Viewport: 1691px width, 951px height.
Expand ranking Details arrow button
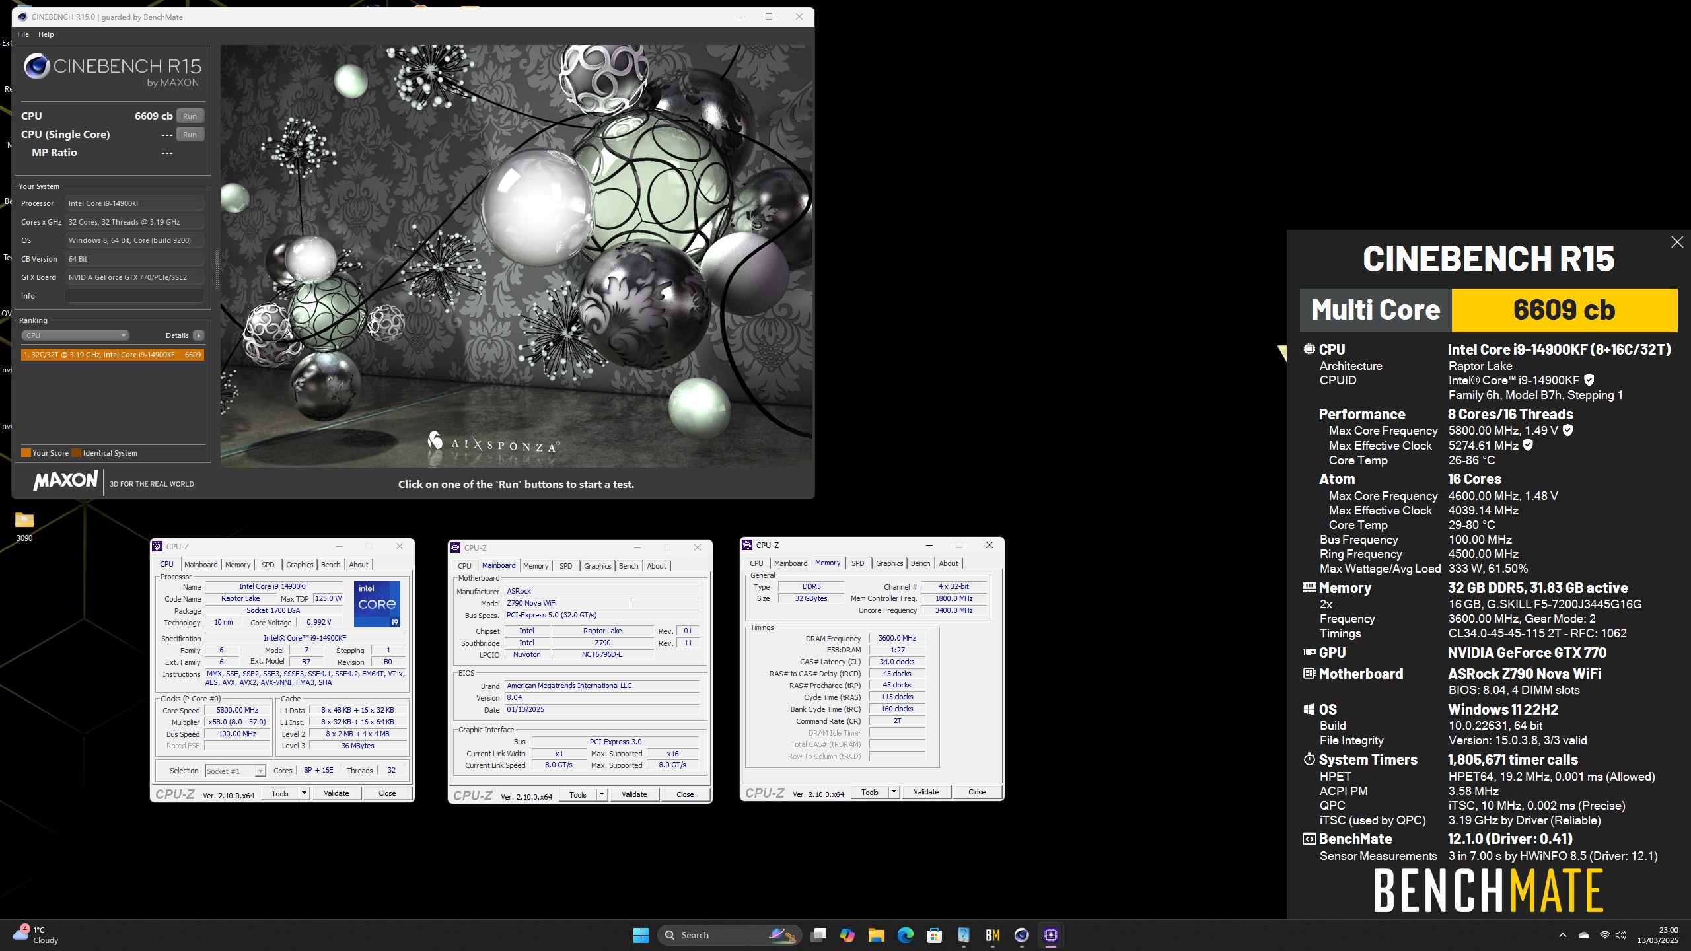[198, 335]
